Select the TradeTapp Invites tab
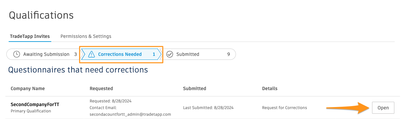This screenshot has width=406, height=135. pos(30,36)
